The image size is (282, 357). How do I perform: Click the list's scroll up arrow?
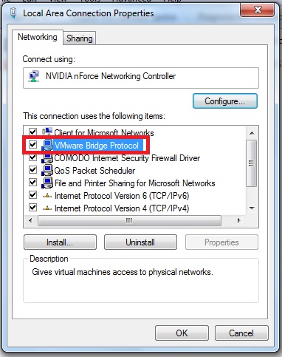pos(252,133)
